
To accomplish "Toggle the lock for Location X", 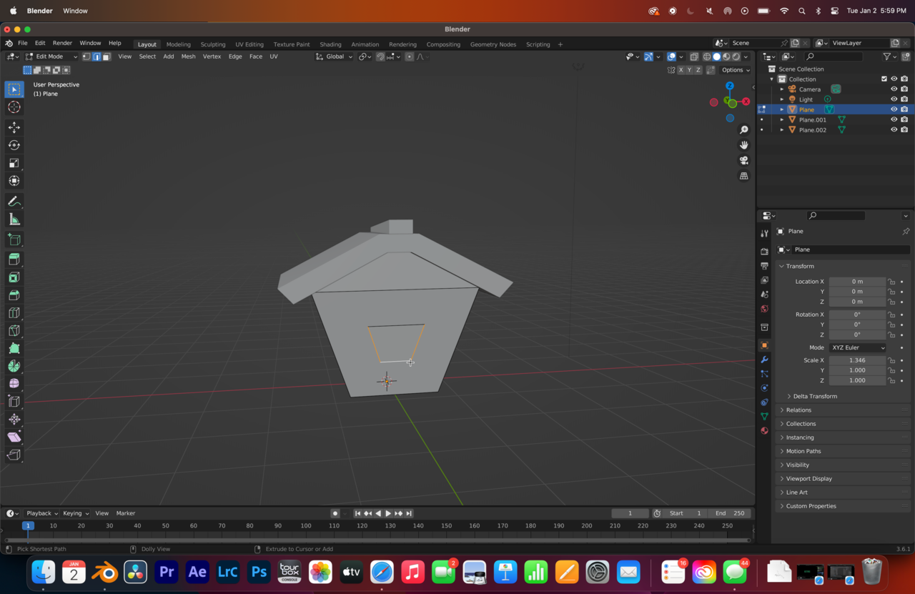I will [891, 282].
